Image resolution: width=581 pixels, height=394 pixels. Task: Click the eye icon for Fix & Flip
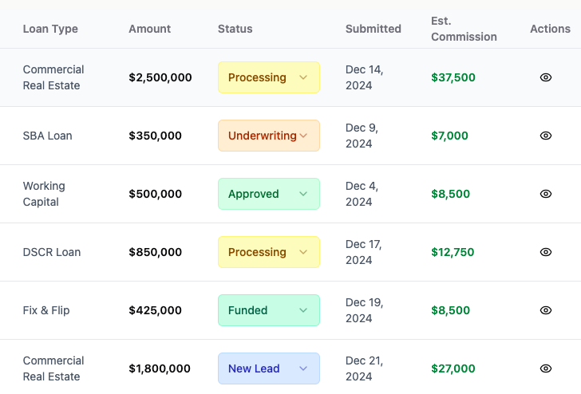click(546, 310)
